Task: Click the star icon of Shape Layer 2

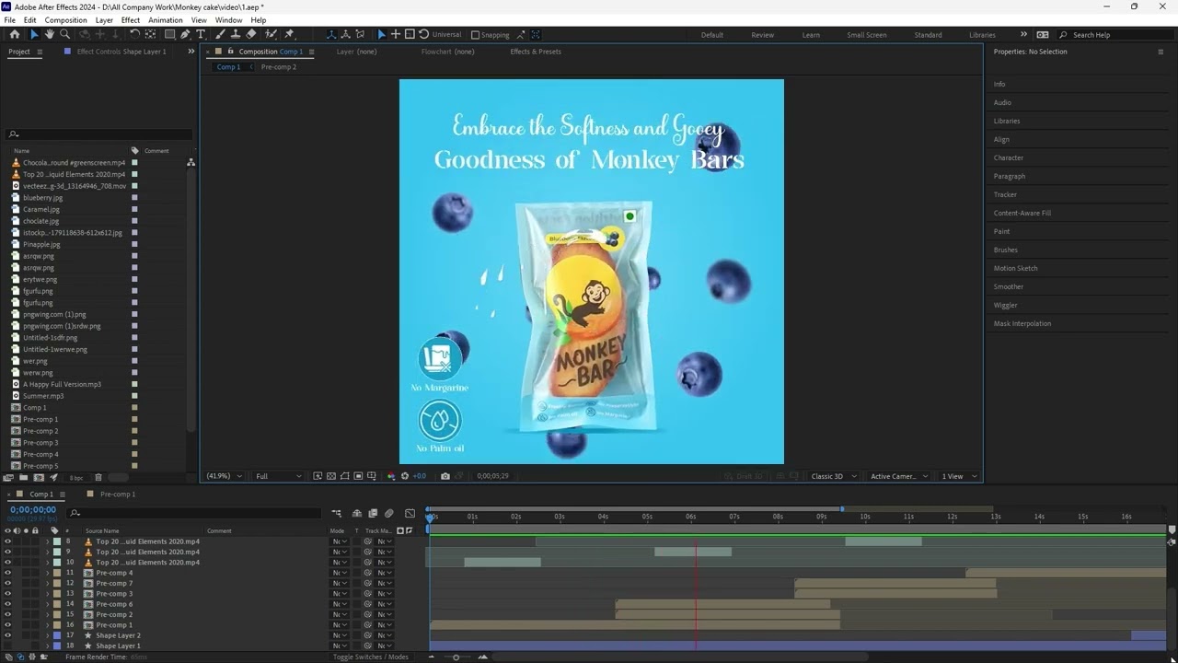Action: tap(88, 635)
